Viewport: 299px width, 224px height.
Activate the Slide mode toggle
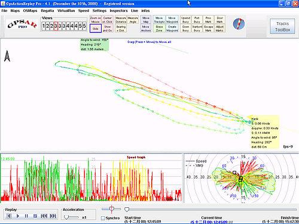tap(96, 29)
